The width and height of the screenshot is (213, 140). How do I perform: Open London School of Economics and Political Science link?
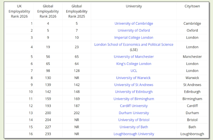click(134, 44)
